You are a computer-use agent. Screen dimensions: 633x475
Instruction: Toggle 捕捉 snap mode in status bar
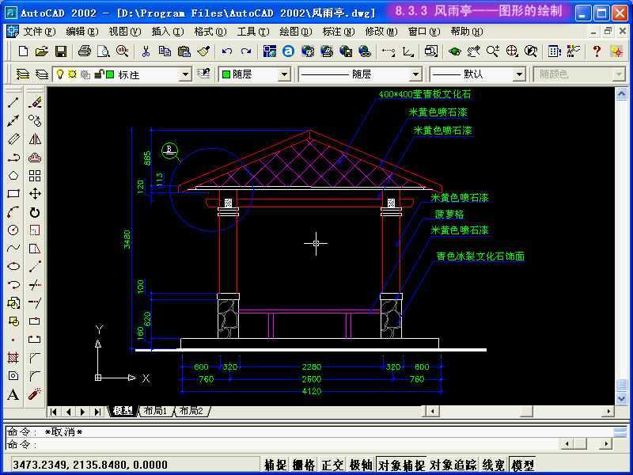pyautogui.click(x=275, y=465)
